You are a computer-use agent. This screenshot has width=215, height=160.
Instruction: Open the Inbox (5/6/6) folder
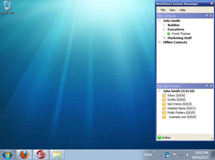[x=176, y=95]
